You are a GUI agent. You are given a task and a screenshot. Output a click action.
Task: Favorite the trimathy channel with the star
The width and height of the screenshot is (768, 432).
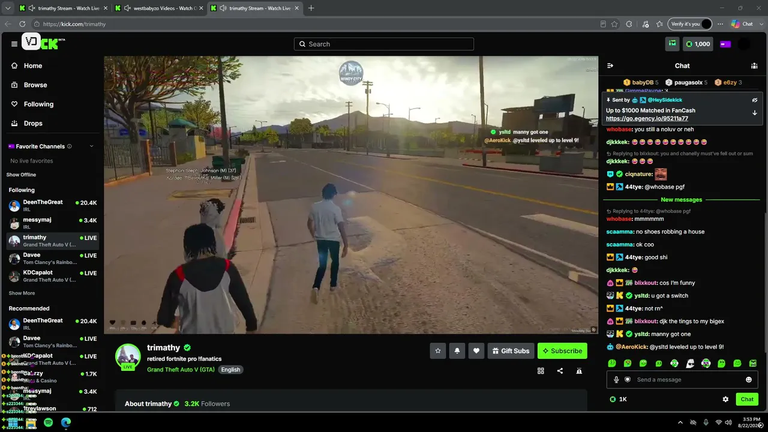(x=438, y=351)
